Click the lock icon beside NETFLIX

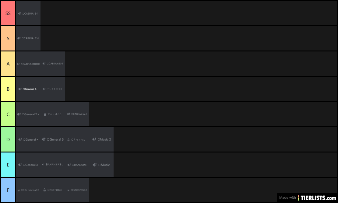44,190
